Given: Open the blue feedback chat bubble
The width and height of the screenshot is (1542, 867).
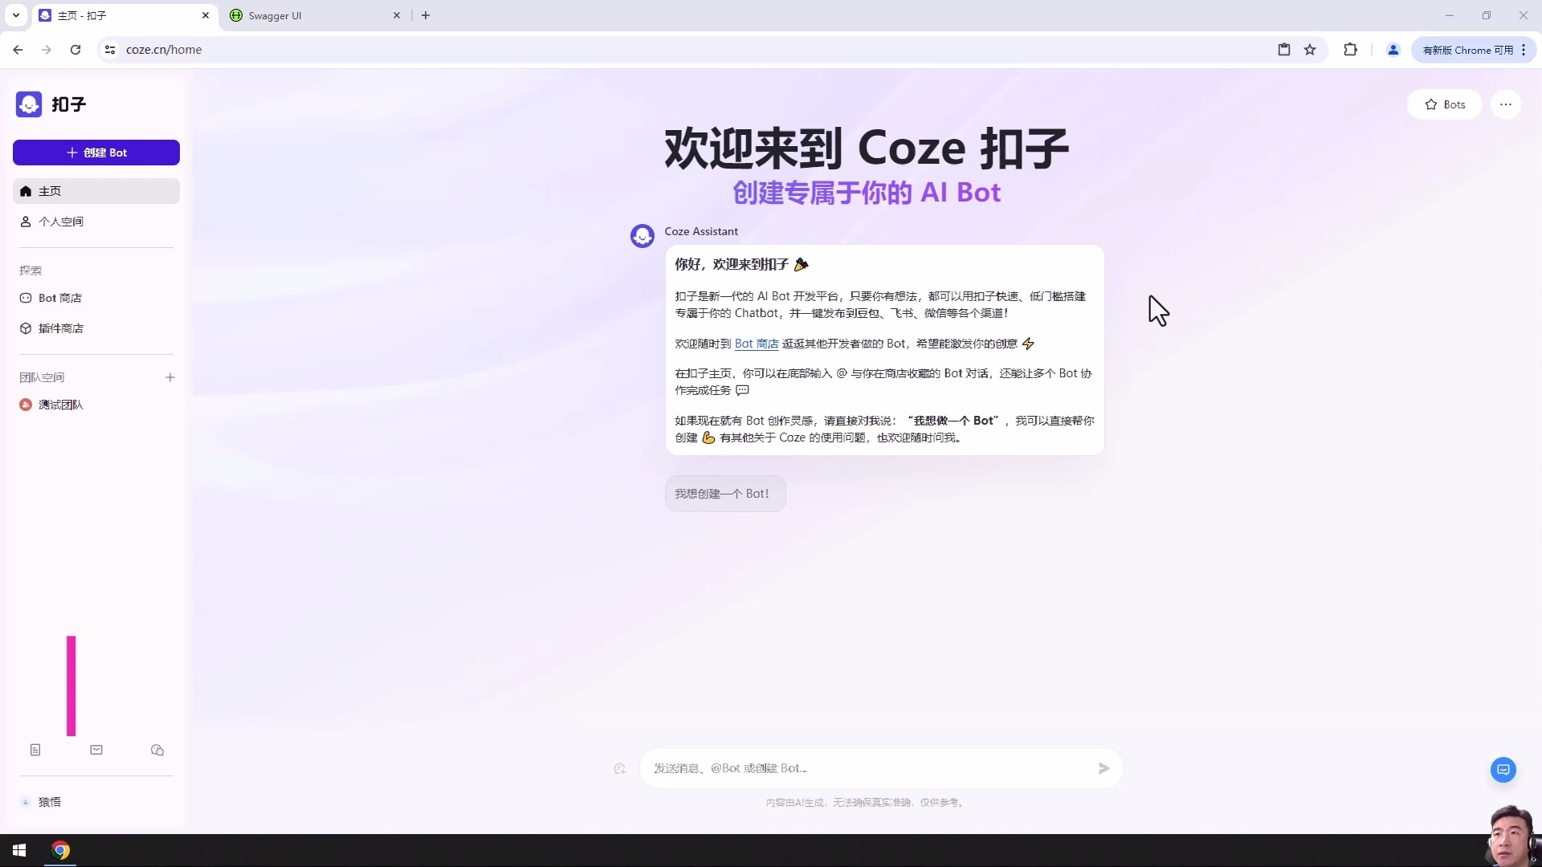Looking at the screenshot, I should click(x=1503, y=769).
